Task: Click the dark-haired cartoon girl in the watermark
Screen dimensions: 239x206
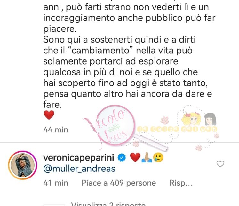Action: (210, 120)
